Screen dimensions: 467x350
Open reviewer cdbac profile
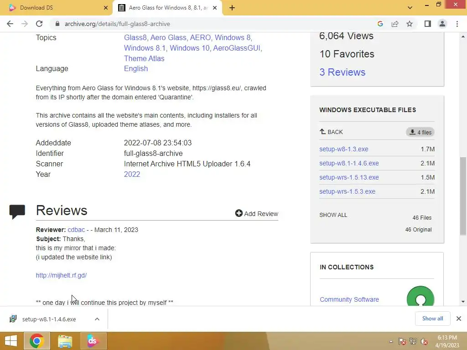pyautogui.click(x=76, y=230)
